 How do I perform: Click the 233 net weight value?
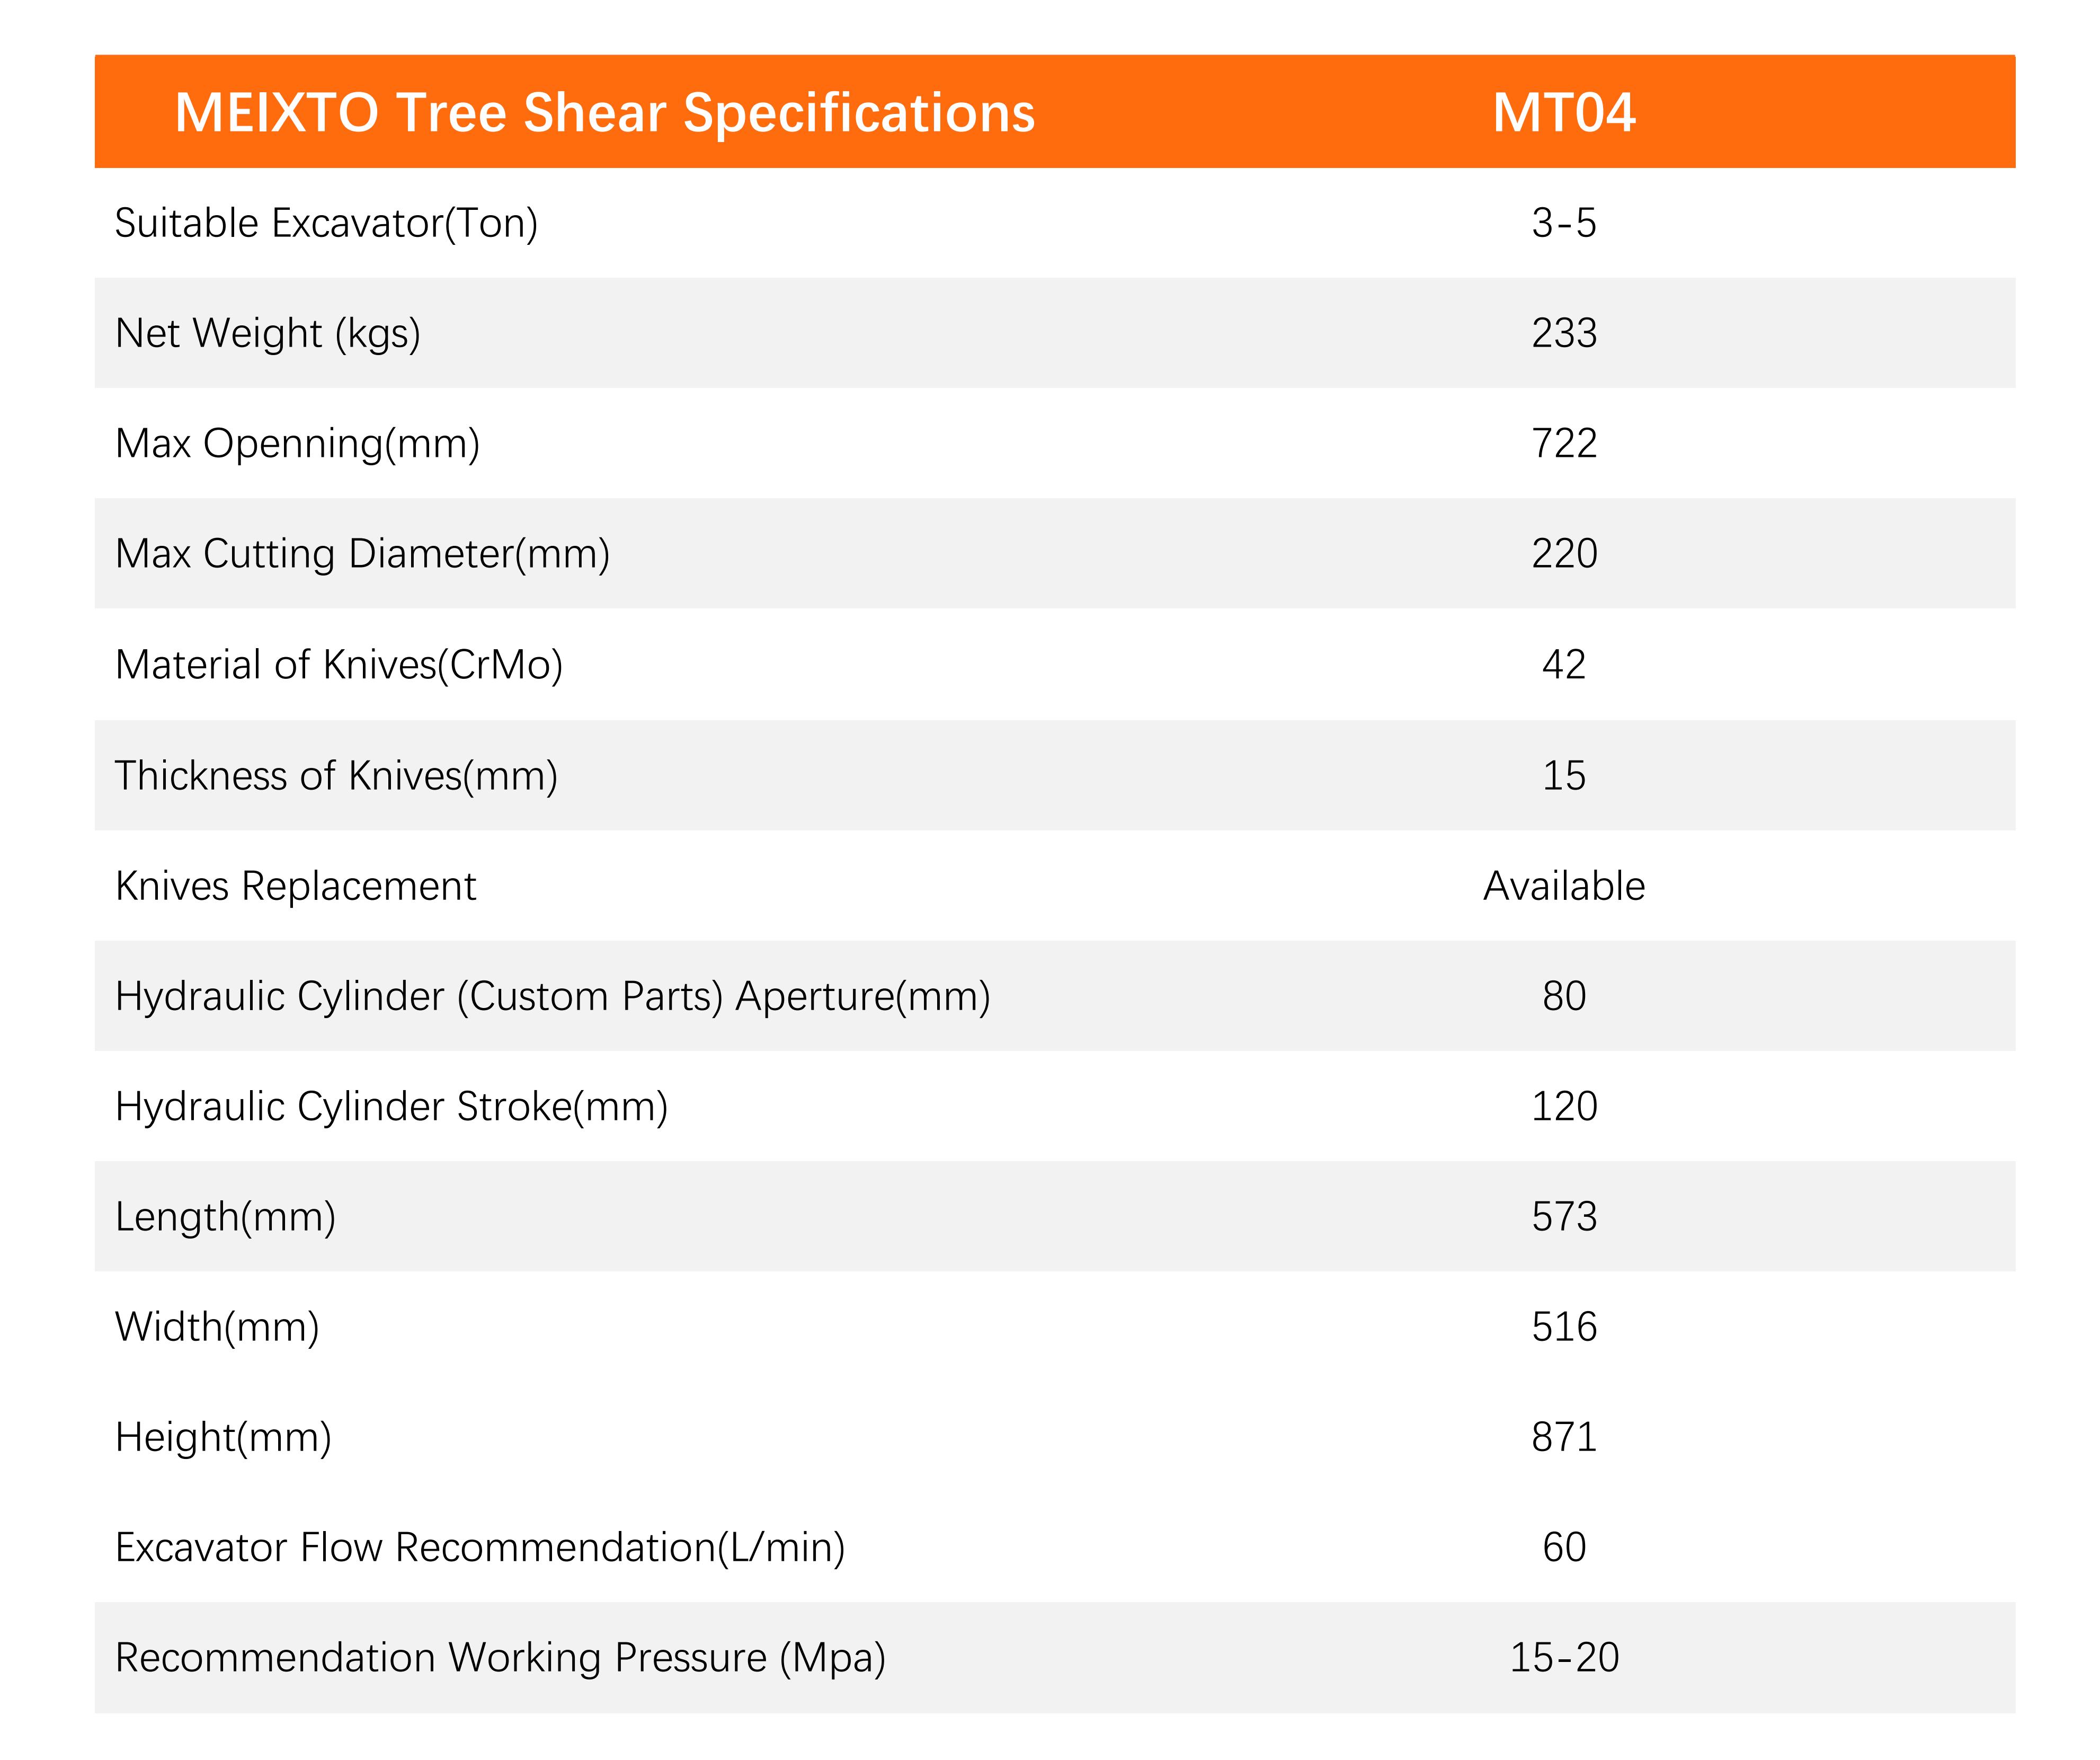[1563, 333]
